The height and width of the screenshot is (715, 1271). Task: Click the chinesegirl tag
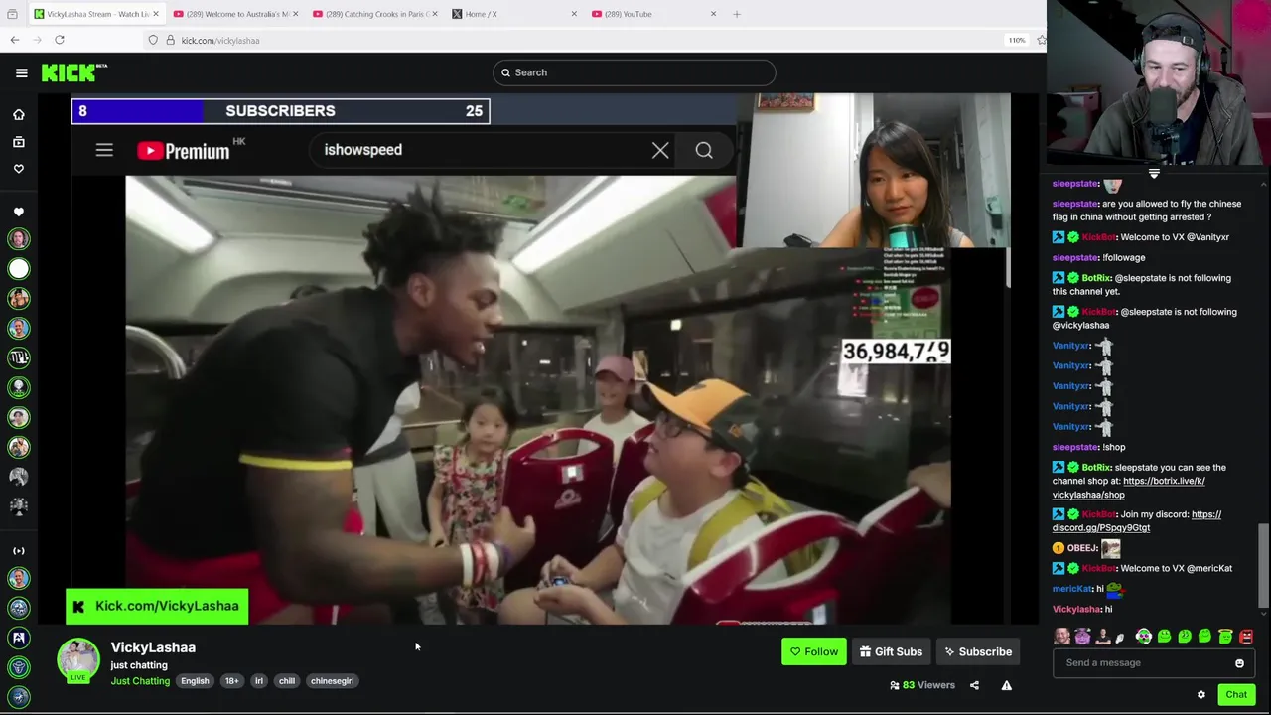click(332, 681)
